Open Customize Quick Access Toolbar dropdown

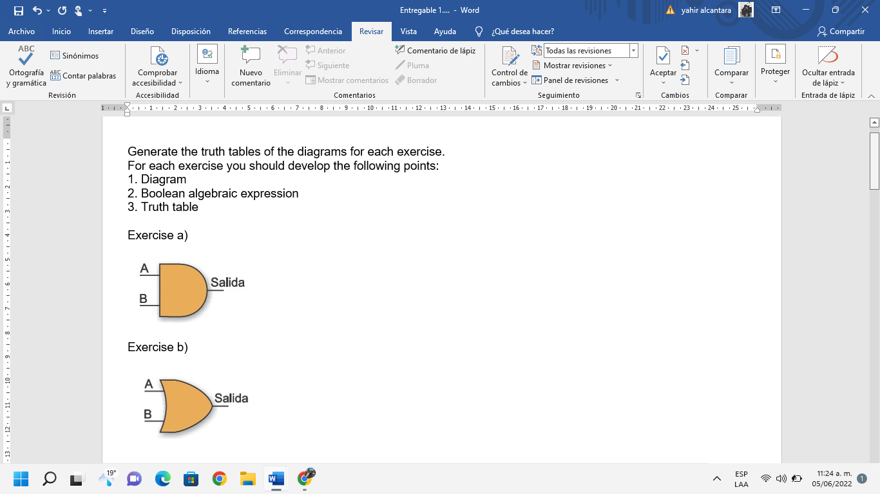104,10
